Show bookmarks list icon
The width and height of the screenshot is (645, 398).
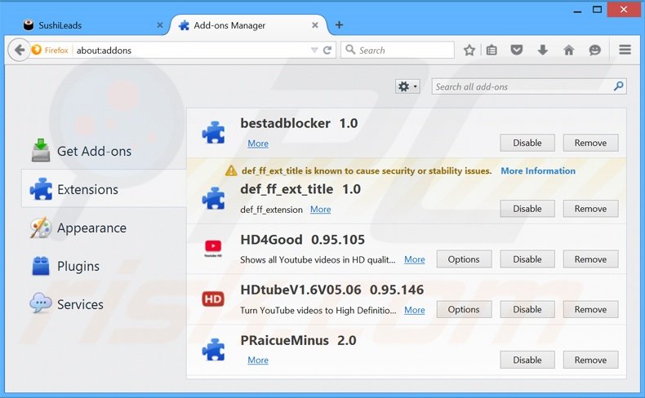pyautogui.click(x=492, y=50)
